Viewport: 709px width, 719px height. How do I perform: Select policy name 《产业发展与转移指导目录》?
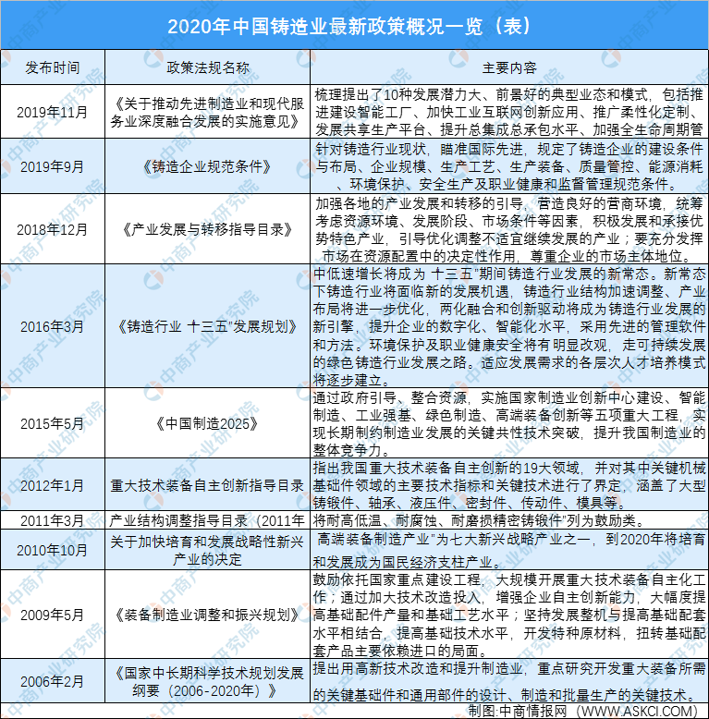208,229
